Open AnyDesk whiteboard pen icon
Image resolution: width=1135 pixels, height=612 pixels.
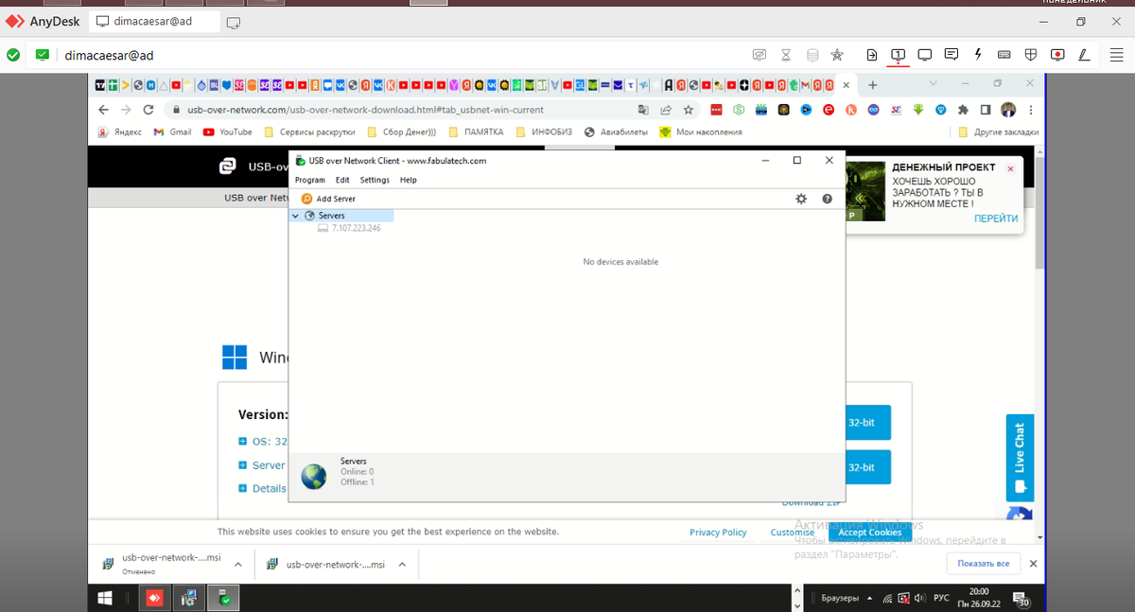[x=1084, y=55]
